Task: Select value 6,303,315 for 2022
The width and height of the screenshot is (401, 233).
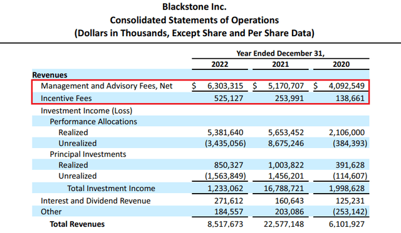Action: click(x=225, y=86)
